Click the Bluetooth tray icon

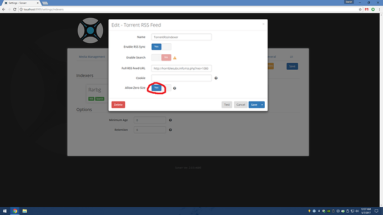(x=319, y=211)
